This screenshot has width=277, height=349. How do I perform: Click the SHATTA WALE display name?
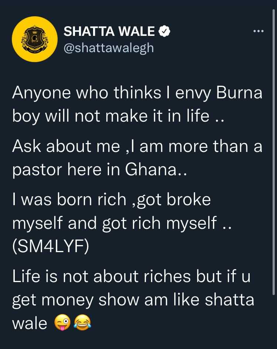point(110,31)
